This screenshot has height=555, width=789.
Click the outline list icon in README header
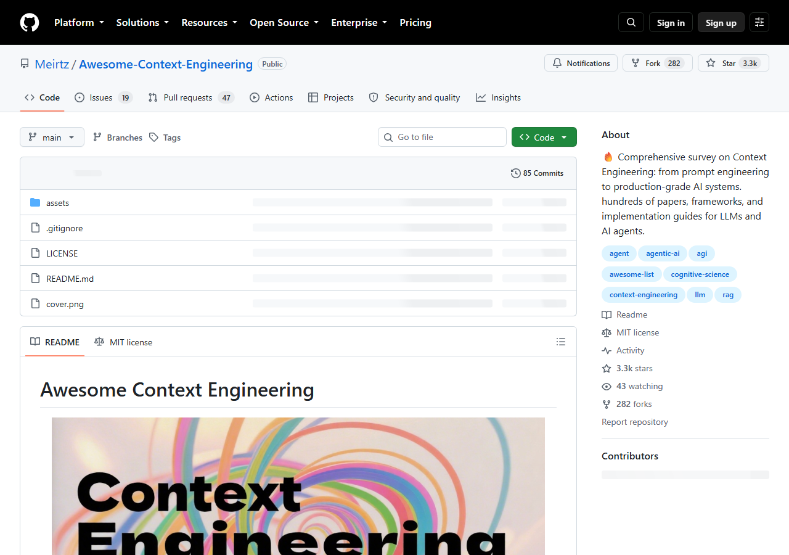tap(561, 342)
